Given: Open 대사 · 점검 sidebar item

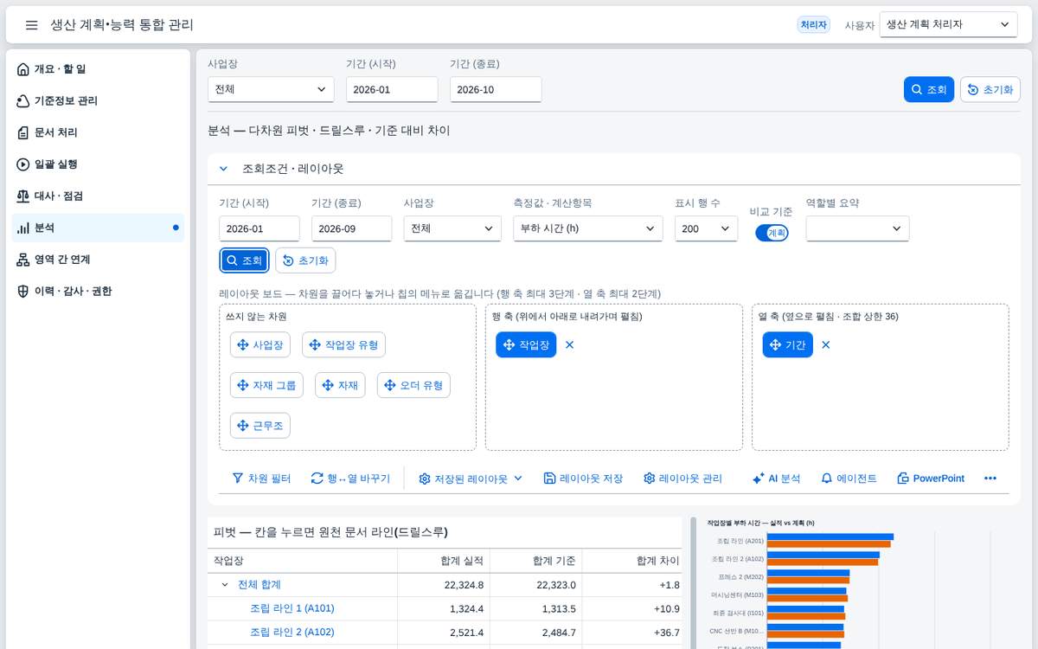Looking at the screenshot, I should [x=98, y=196].
